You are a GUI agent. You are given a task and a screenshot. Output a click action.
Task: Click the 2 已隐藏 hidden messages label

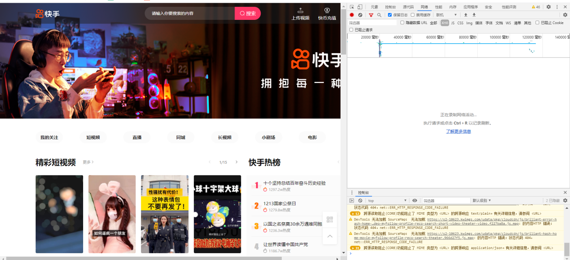coord(553,200)
